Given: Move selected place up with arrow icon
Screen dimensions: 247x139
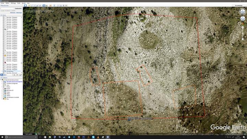Looking at the screenshot, I should point(14,75).
